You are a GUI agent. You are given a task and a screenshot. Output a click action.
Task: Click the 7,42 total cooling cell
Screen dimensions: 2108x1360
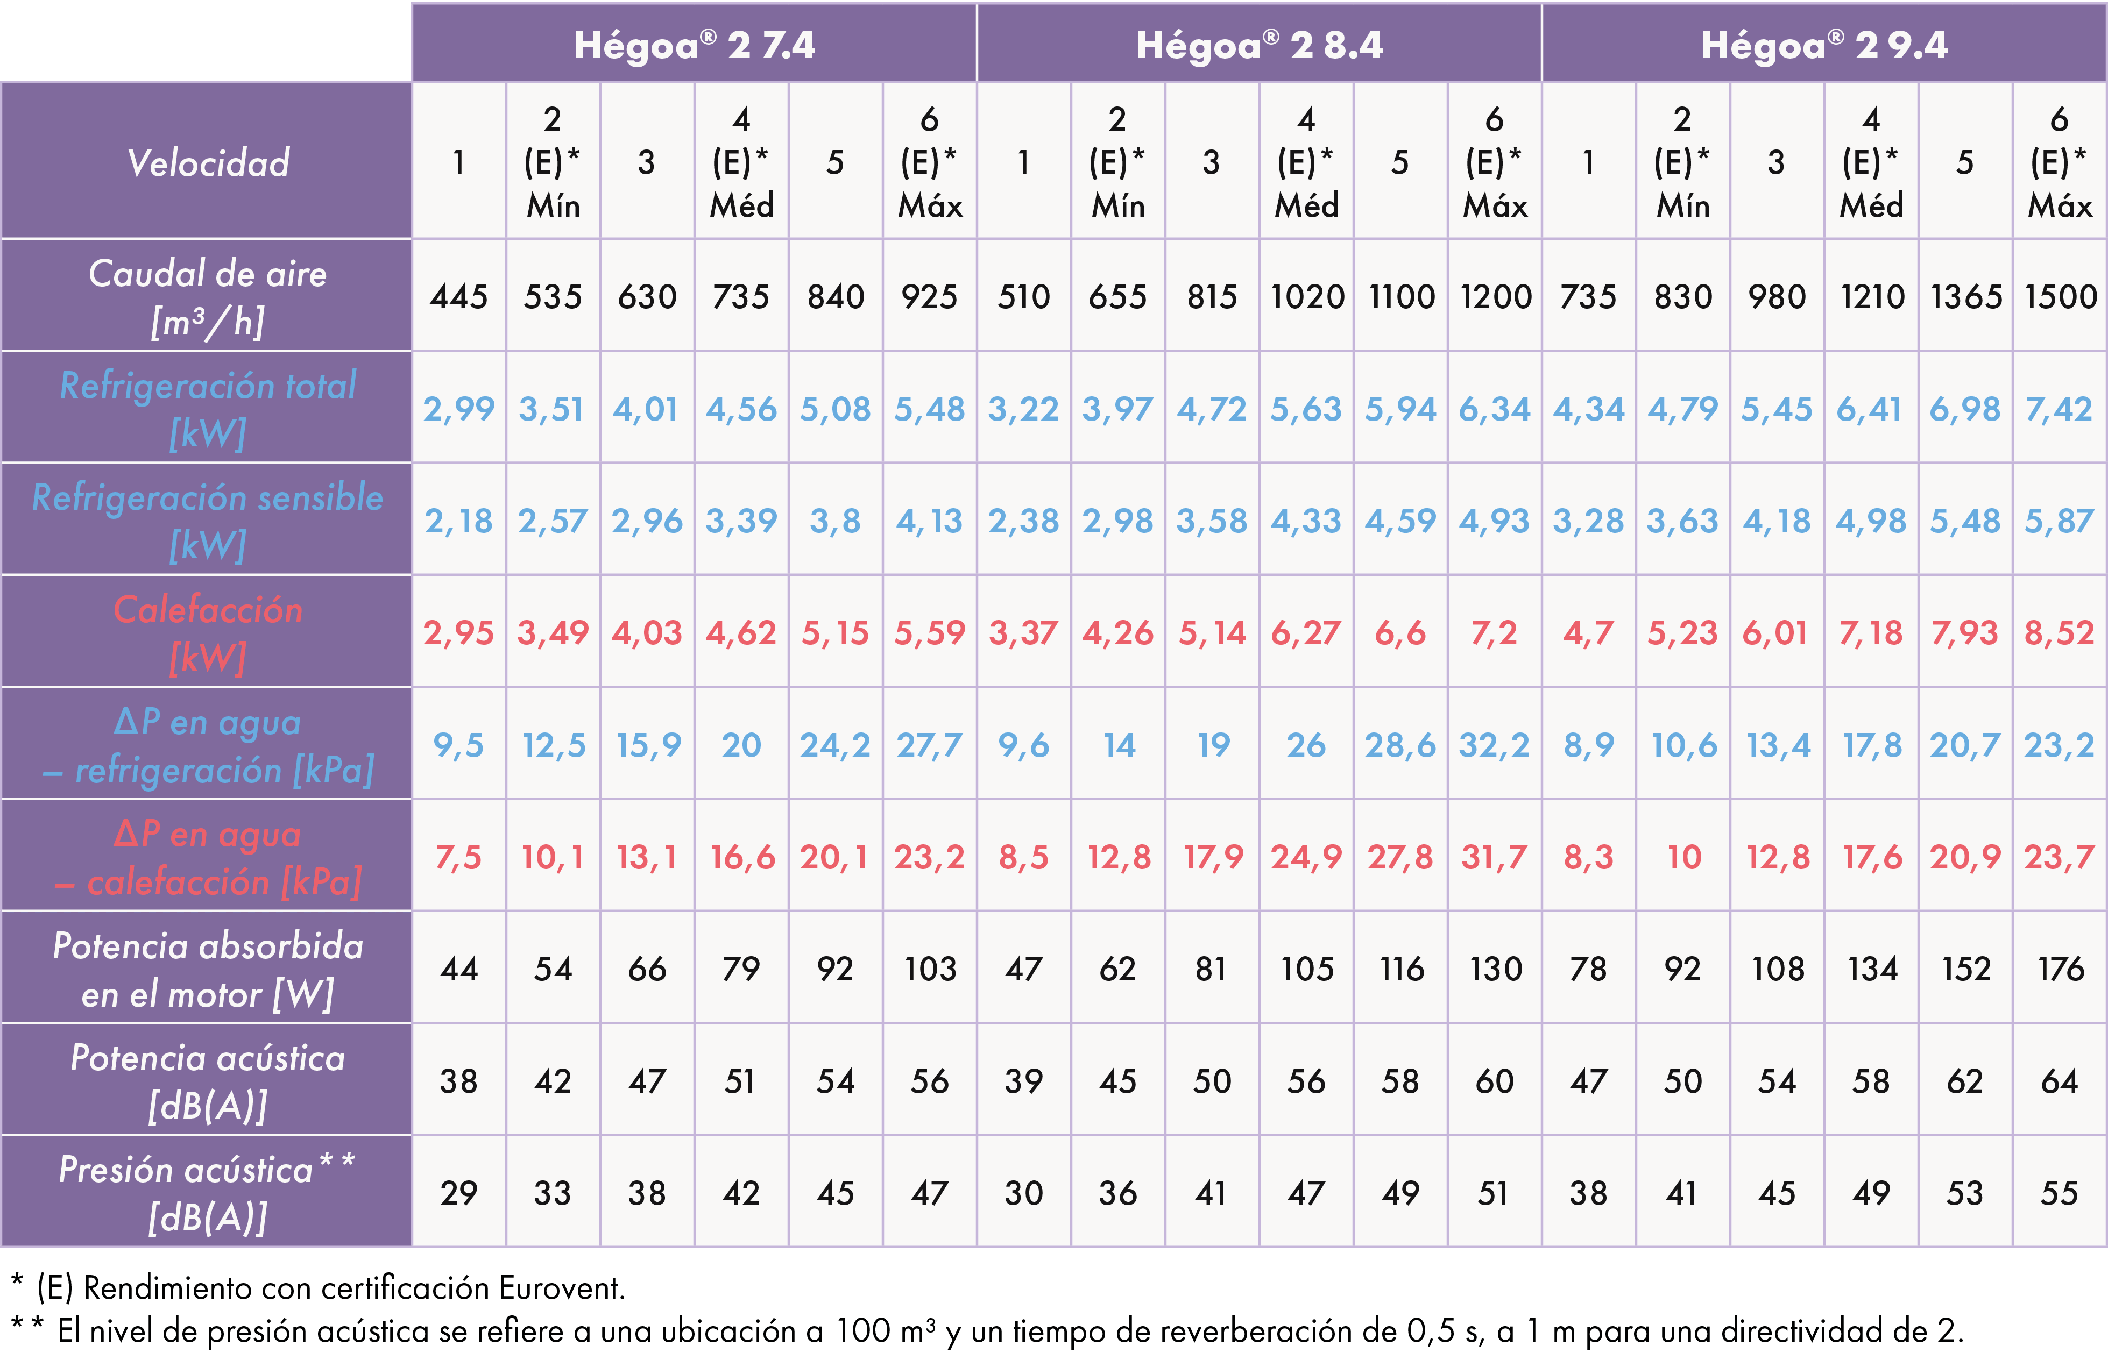point(2060,409)
